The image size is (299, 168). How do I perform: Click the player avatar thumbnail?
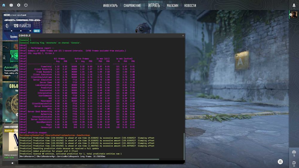[294, 15]
